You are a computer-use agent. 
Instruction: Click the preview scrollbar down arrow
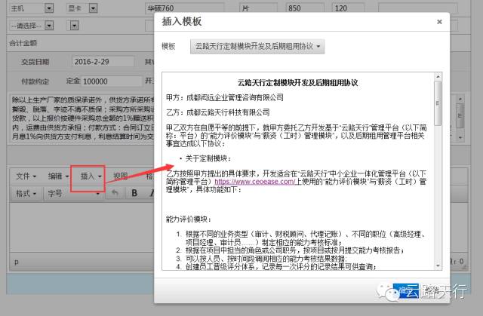(438, 265)
